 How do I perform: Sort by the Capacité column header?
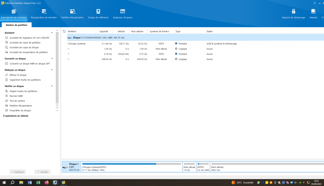pos(104,31)
